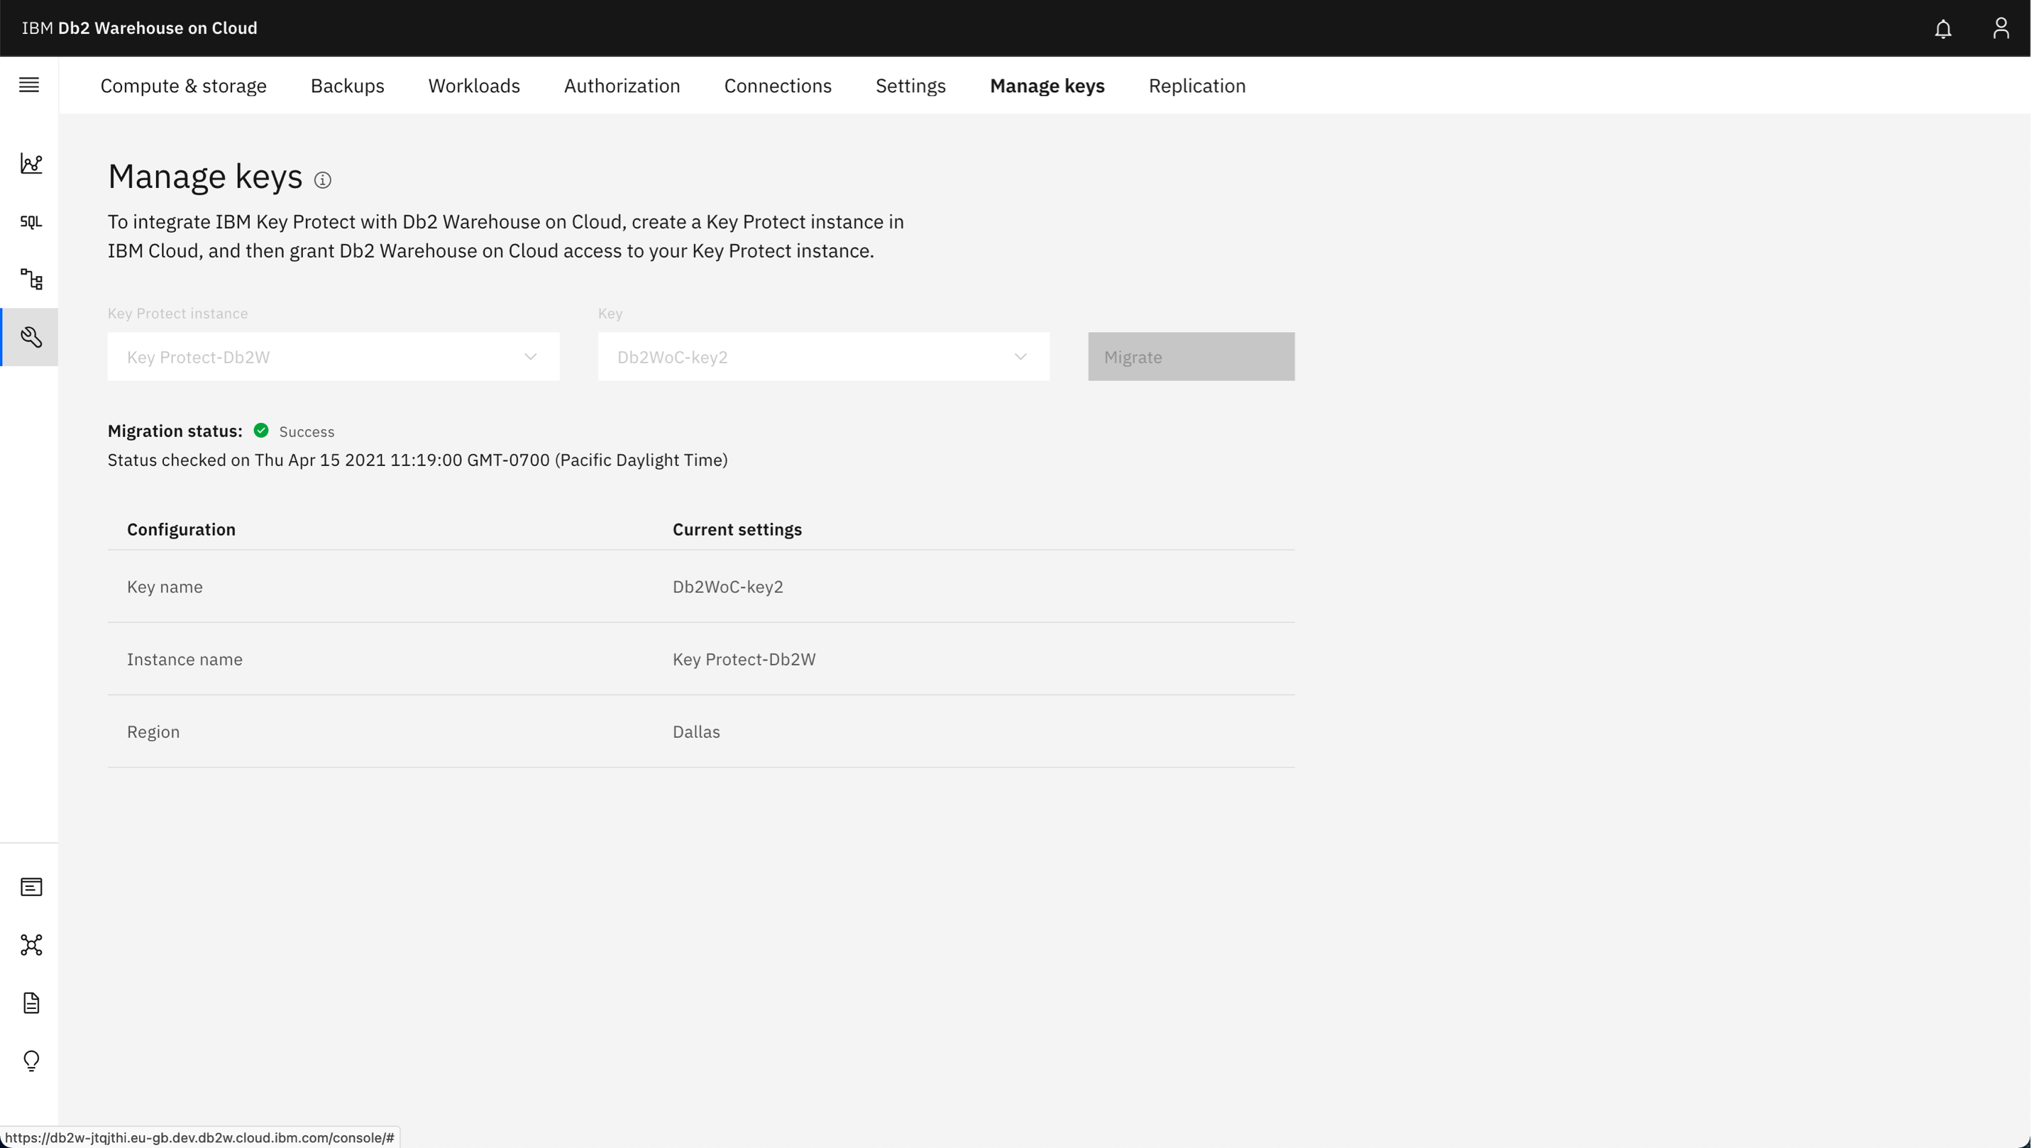The width and height of the screenshot is (2031, 1148).
Task: Switch to Compute & storage tab
Action: coord(184,86)
